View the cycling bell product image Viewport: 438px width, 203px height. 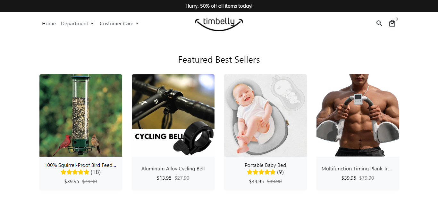tap(173, 115)
